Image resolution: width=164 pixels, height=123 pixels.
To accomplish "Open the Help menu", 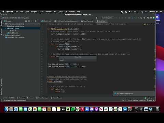I will [79, 12].
